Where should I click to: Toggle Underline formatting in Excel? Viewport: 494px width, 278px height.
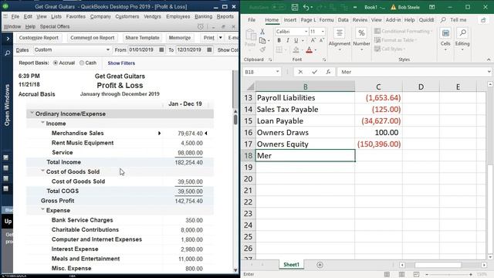tap(296, 41)
